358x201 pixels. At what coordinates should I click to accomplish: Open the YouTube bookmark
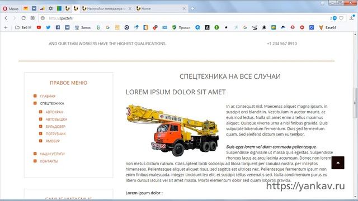point(39,27)
